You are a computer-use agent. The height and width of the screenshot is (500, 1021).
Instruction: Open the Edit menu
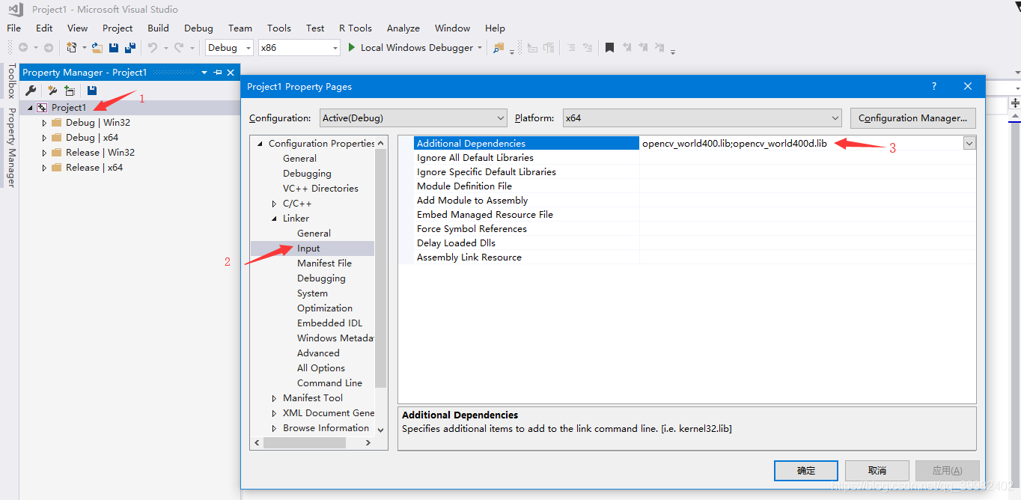coord(44,28)
